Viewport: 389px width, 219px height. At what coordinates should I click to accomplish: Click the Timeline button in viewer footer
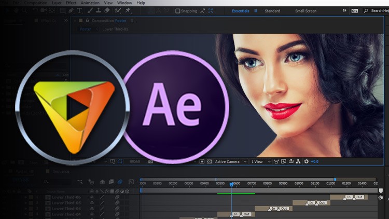coord(291,161)
